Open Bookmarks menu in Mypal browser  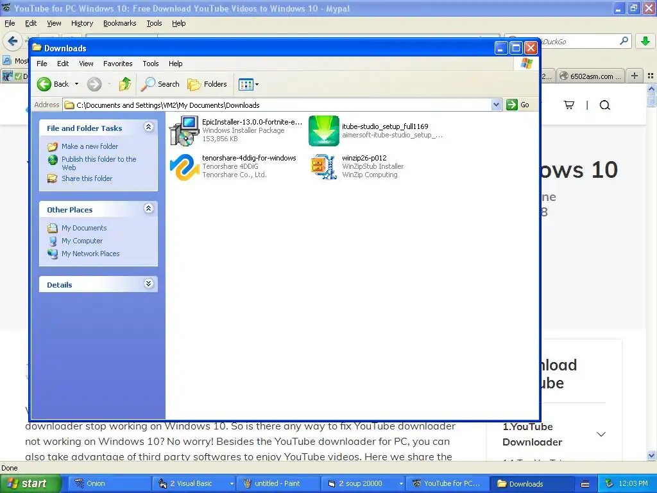[x=120, y=24]
